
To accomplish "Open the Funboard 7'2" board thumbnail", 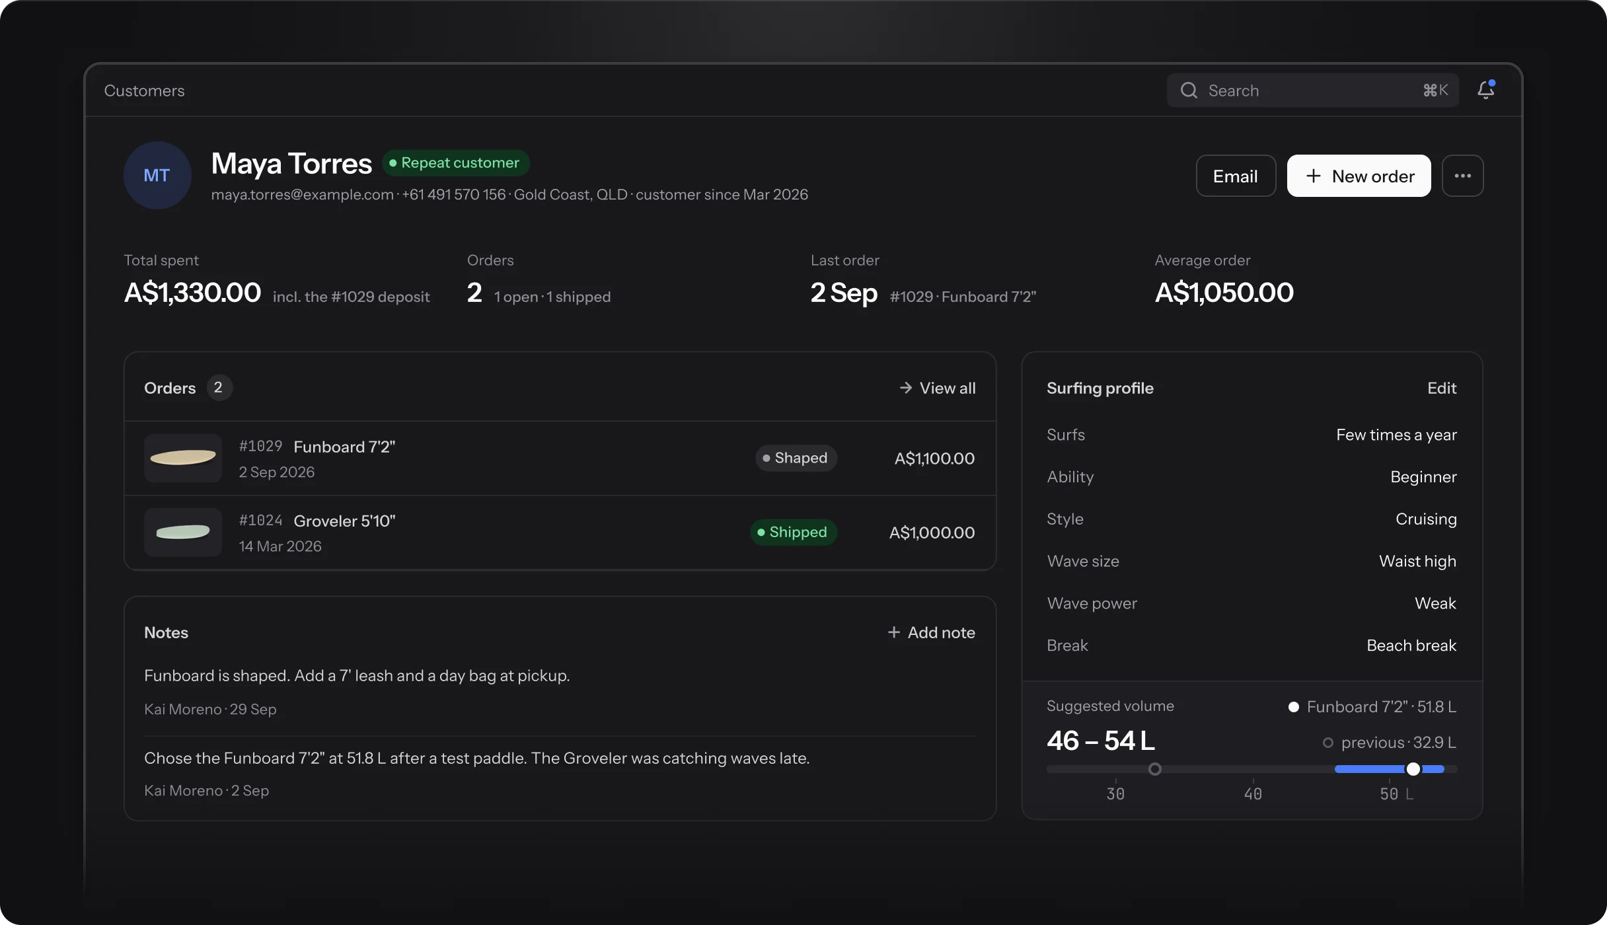I will pos(183,458).
